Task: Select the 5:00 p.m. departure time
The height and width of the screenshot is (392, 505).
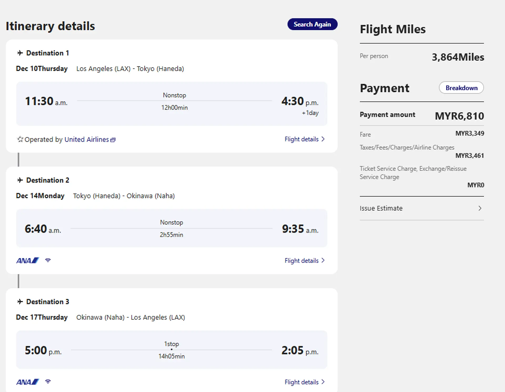Action: (x=43, y=350)
